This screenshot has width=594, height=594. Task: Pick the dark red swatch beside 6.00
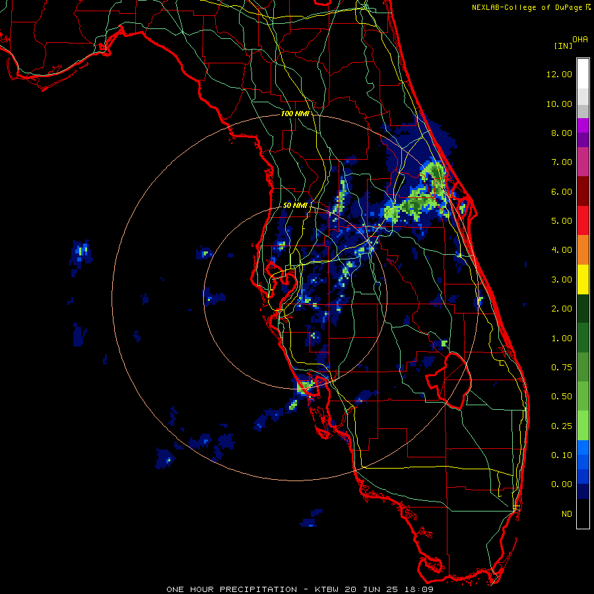[x=583, y=191]
